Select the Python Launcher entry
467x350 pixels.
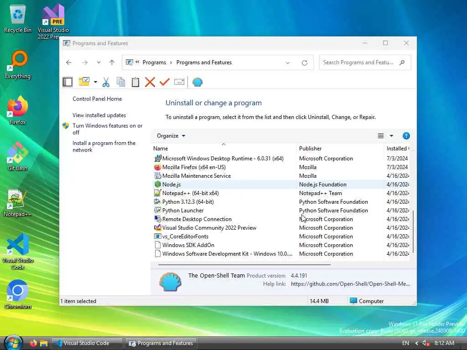click(x=281, y=211)
